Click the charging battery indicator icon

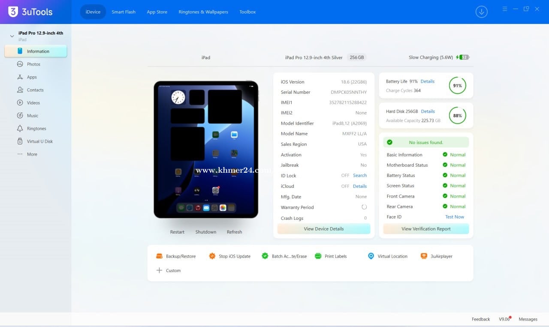tap(463, 57)
